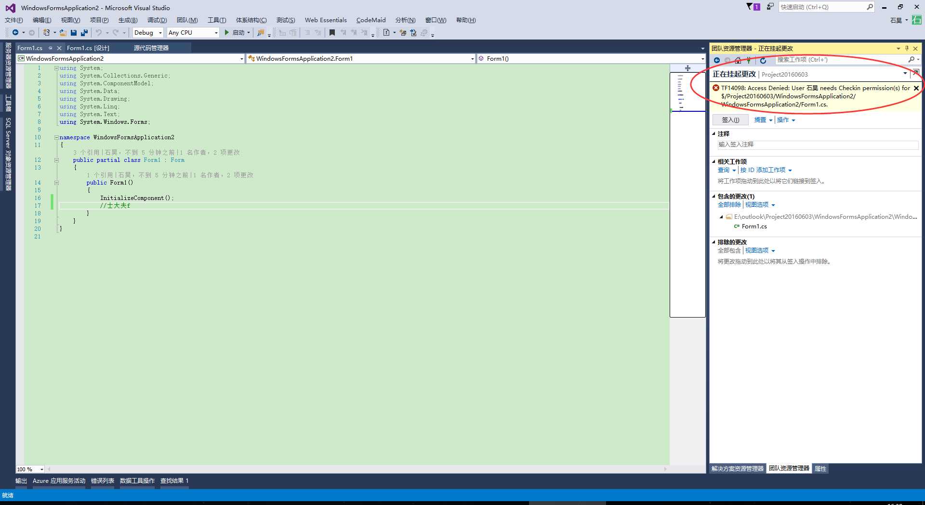The width and height of the screenshot is (925, 505).
Task: Collapse the 相关工作项 section
Action: (714, 162)
